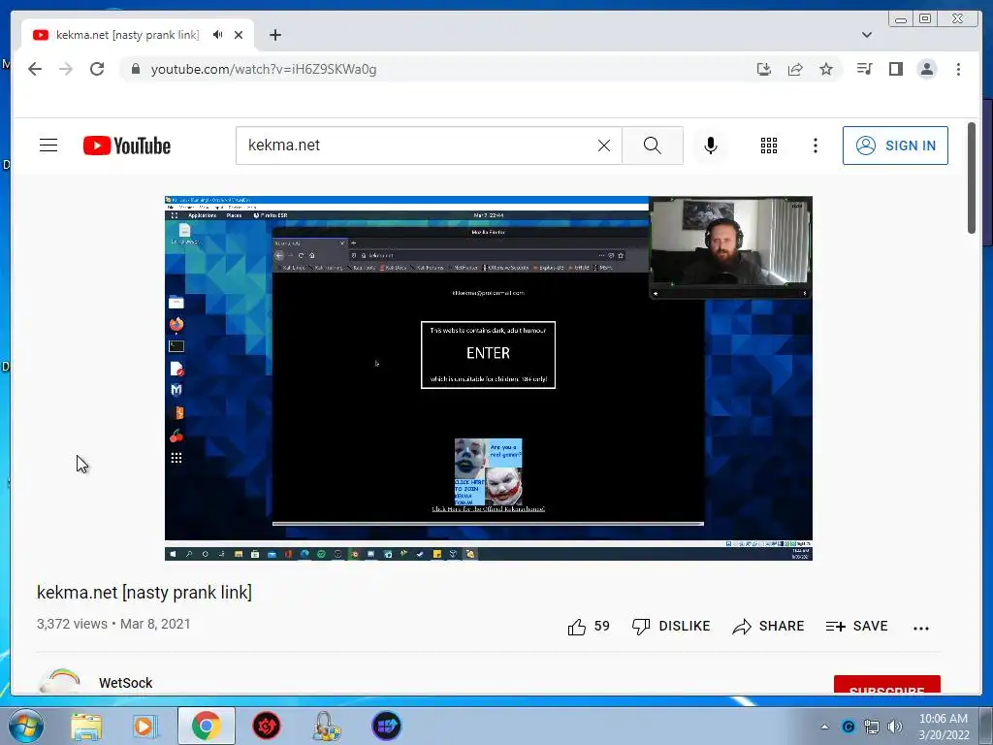The height and width of the screenshot is (745, 993).
Task: Click the video title text
Action: [x=144, y=593]
